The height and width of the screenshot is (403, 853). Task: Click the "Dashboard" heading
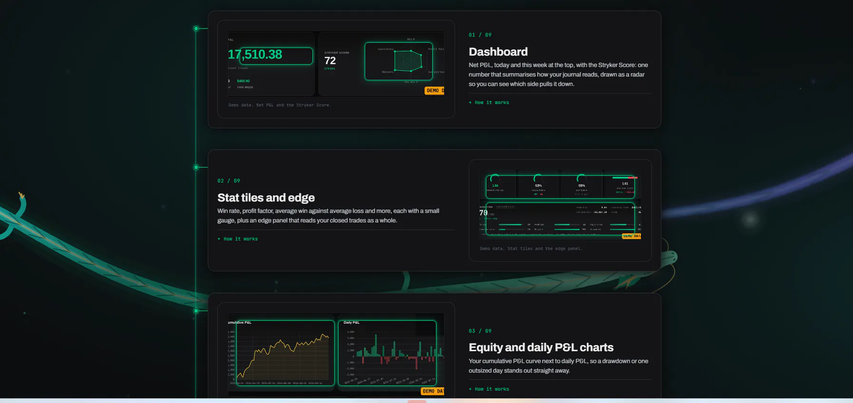coord(498,52)
